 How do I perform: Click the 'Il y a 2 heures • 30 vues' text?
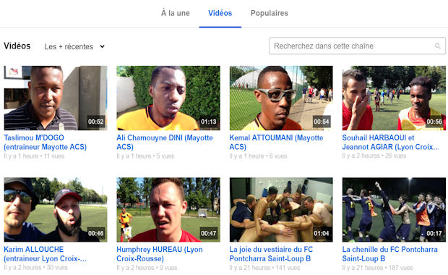pyautogui.click(x=35, y=268)
